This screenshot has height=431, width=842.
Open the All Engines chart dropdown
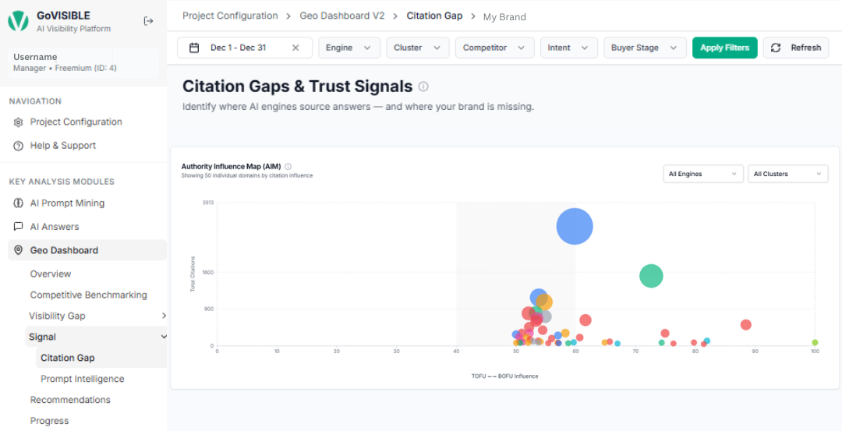point(702,174)
